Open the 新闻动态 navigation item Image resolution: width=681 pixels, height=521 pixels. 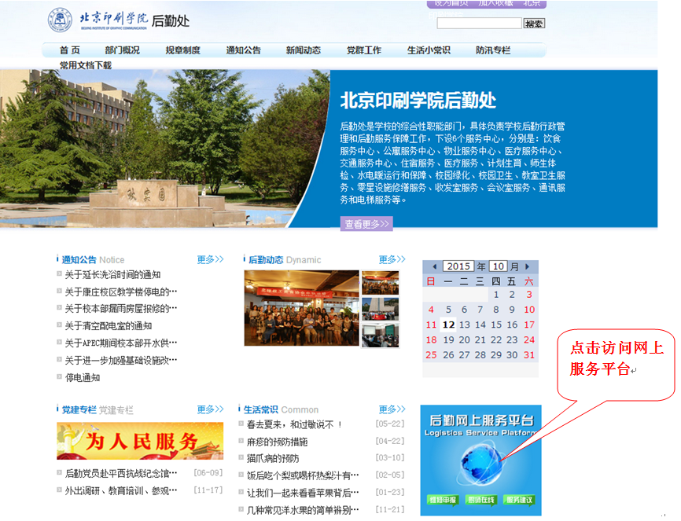(303, 50)
